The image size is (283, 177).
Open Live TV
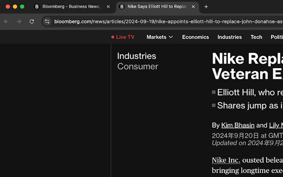[125, 37]
